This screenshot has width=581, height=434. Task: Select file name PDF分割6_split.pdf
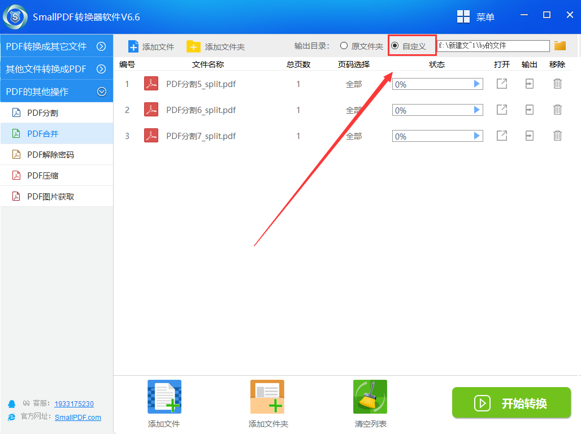click(201, 110)
